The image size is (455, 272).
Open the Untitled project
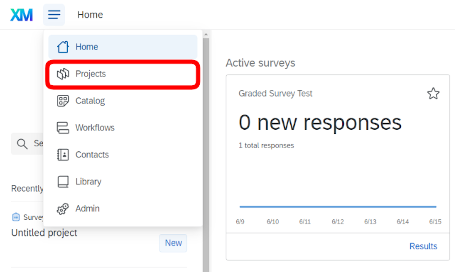click(x=44, y=233)
